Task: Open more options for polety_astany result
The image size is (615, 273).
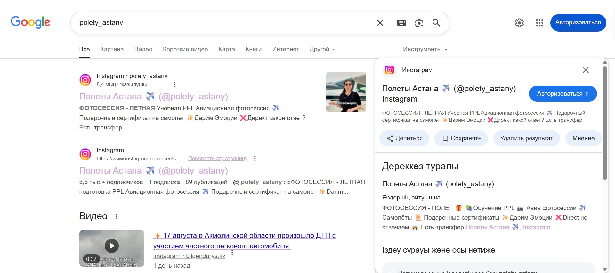Action: coord(174,84)
